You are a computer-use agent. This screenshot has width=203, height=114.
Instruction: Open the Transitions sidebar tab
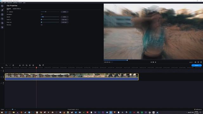click(2, 15)
